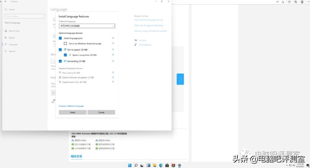
Task: Click the back arrow in Settings
Action: point(5,1)
